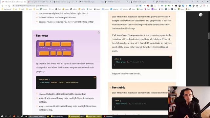210x118 pixels.
Task: Bookmark this page with the star icon
Action: (x=140, y=6)
